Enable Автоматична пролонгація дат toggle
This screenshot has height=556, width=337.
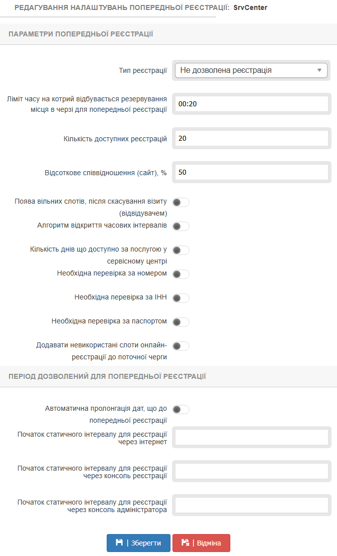coord(180,410)
